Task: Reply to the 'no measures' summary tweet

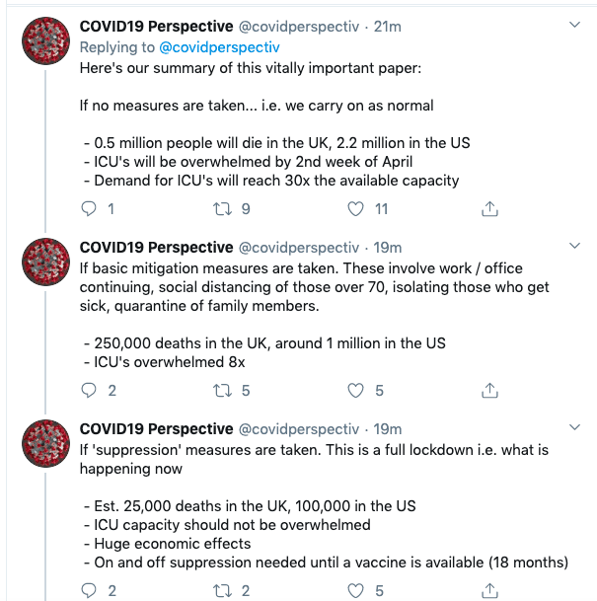Action: coord(89,209)
